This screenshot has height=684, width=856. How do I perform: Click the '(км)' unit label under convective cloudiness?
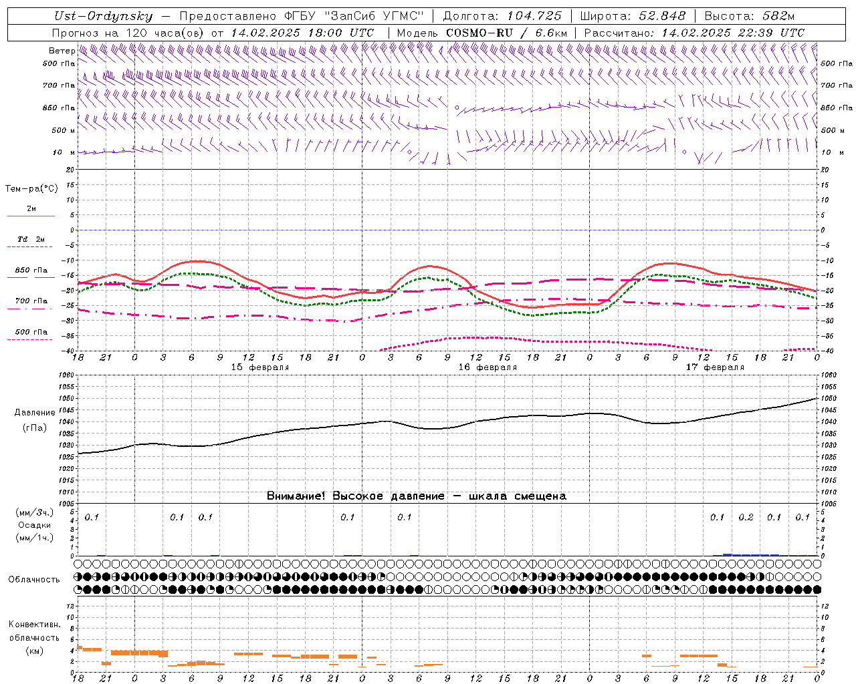(x=34, y=651)
